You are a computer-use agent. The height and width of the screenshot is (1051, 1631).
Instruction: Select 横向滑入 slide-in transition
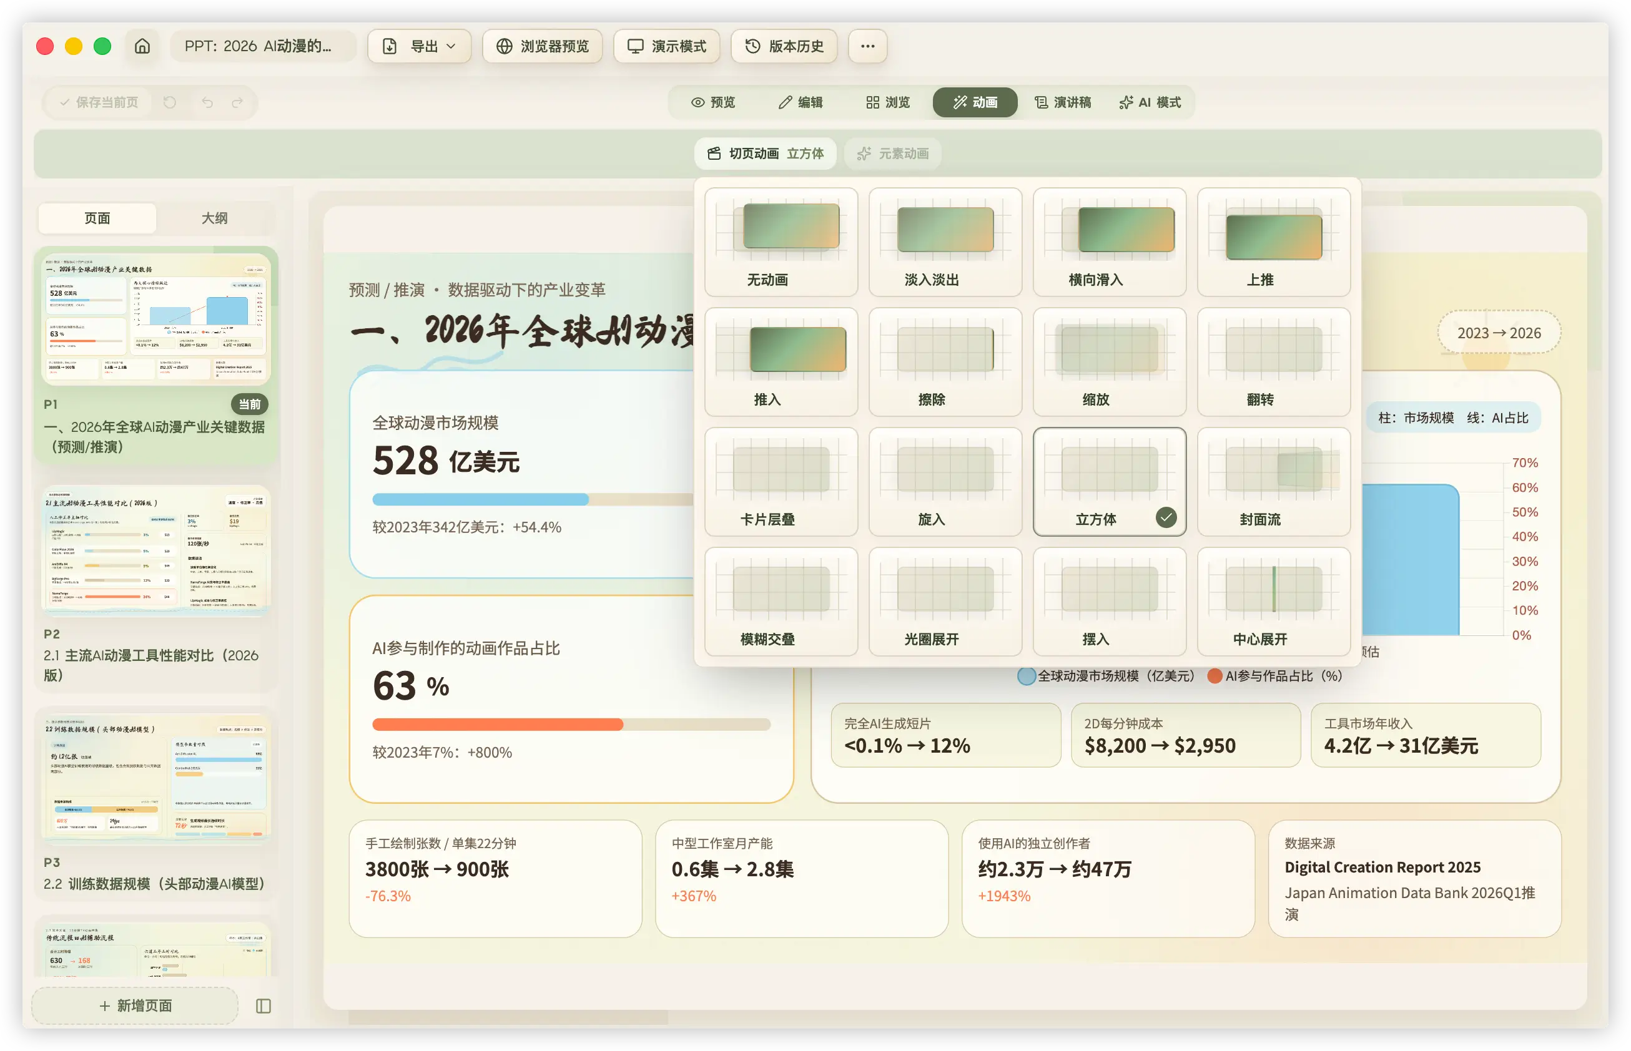pos(1110,242)
